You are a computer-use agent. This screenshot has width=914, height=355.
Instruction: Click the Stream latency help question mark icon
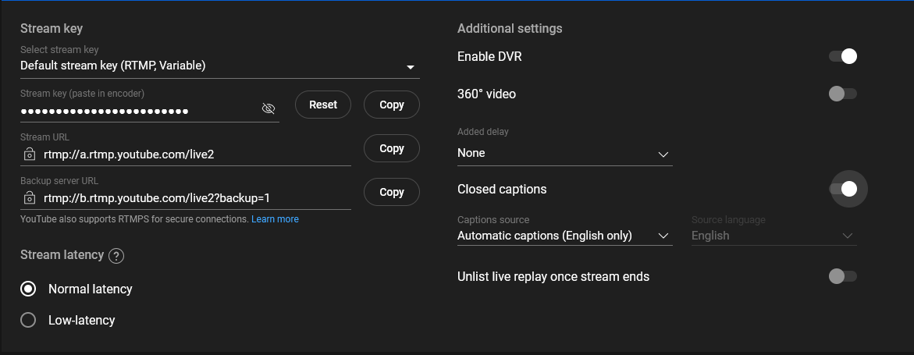tap(116, 256)
